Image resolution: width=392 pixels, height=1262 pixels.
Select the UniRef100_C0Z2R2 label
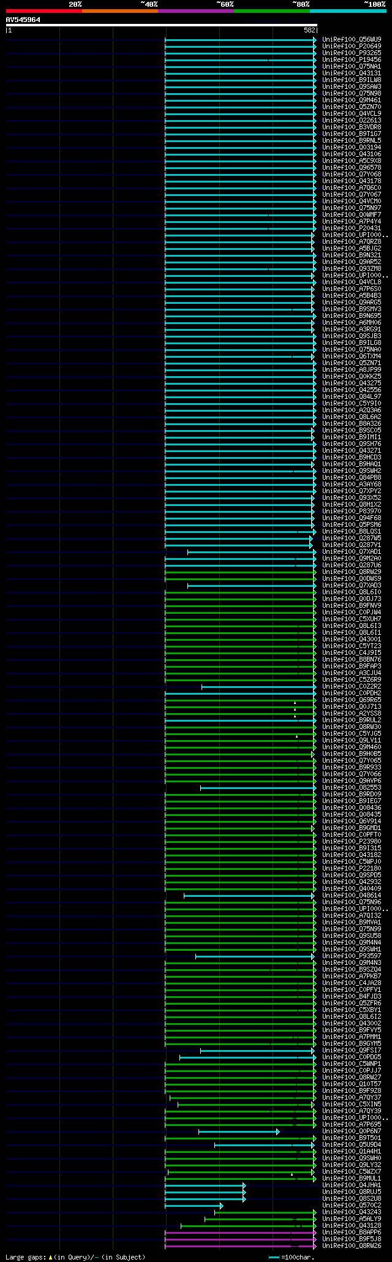click(352, 686)
